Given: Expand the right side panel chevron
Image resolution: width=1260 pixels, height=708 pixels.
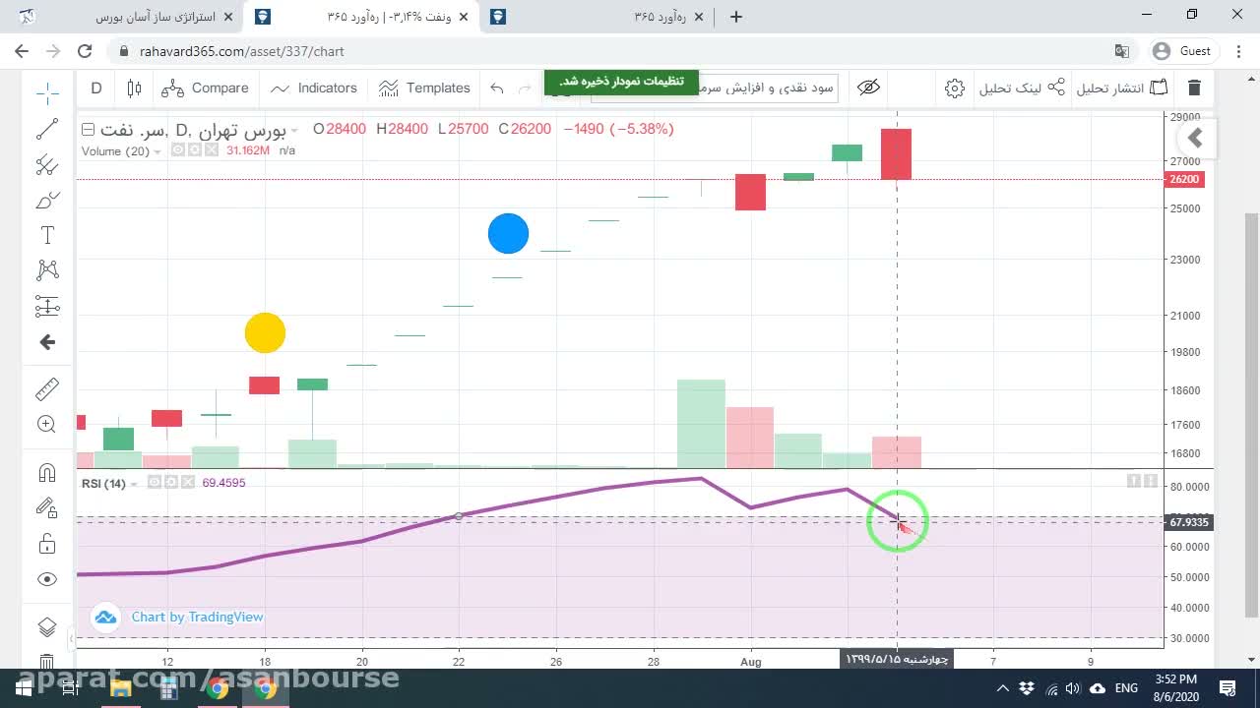Looking at the screenshot, I should 1195,139.
